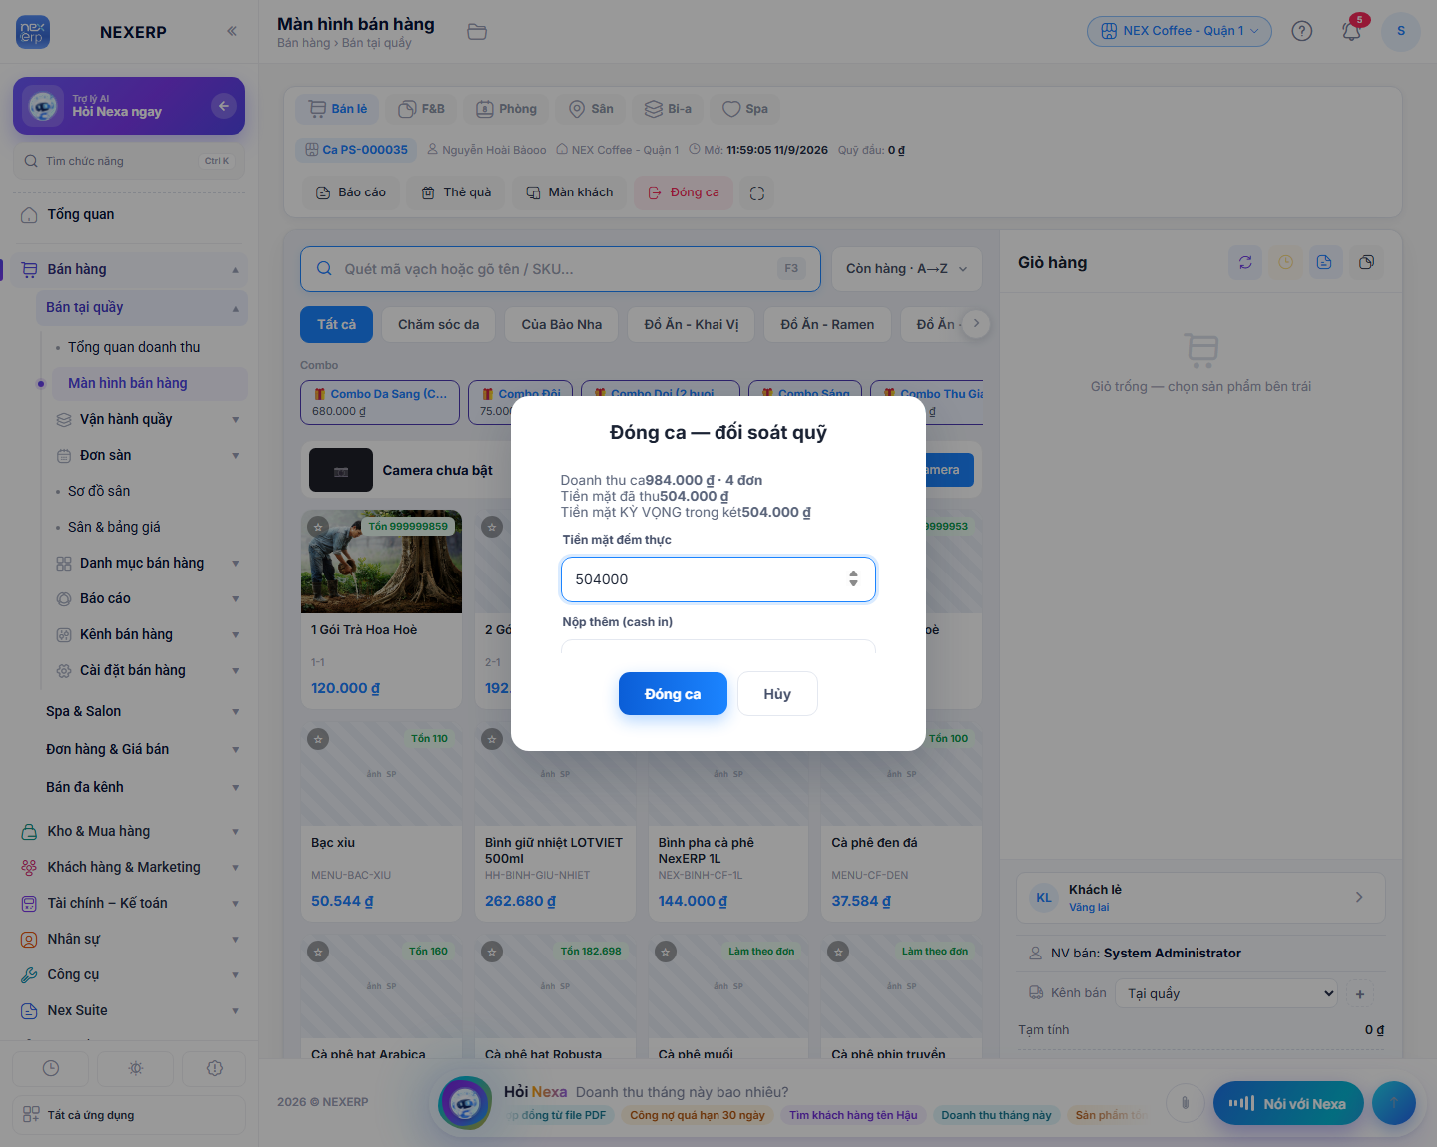Open the NEX Coffee - Quận 1 branch dropdown

(x=1180, y=31)
